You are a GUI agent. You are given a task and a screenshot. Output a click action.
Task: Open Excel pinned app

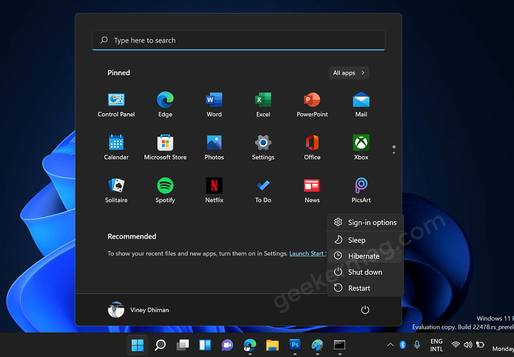pyautogui.click(x=263, y=105)
